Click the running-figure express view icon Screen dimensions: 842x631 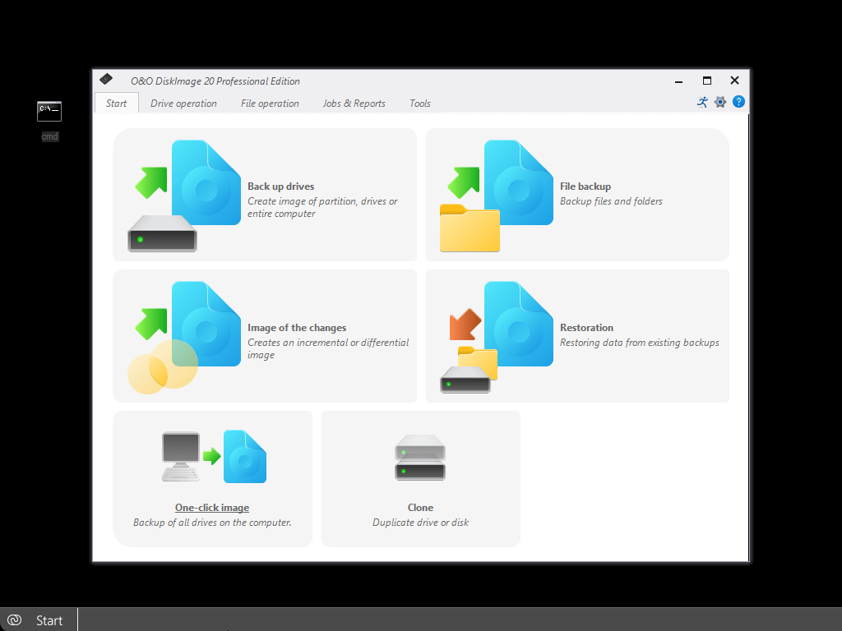pyautogui.click(x=702, y=102)
